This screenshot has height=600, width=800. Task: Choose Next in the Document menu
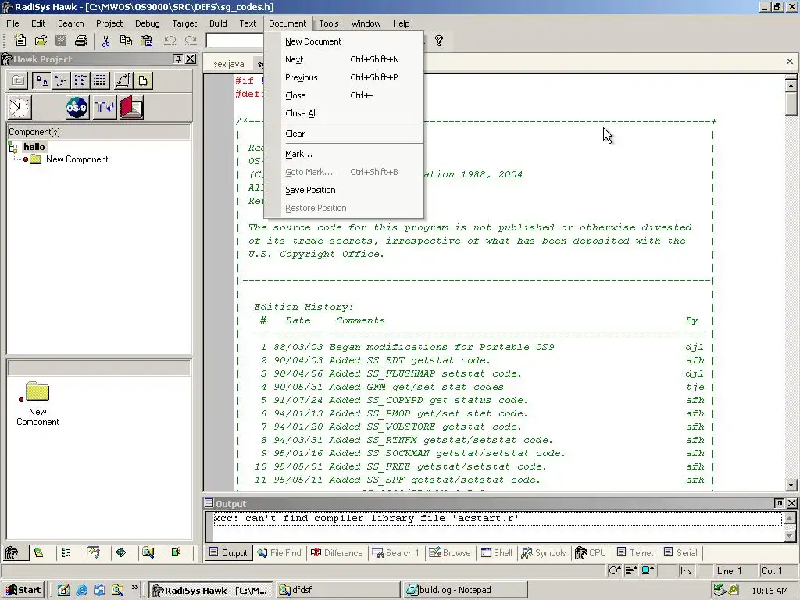pyautogui.click(x=344, y=59)
